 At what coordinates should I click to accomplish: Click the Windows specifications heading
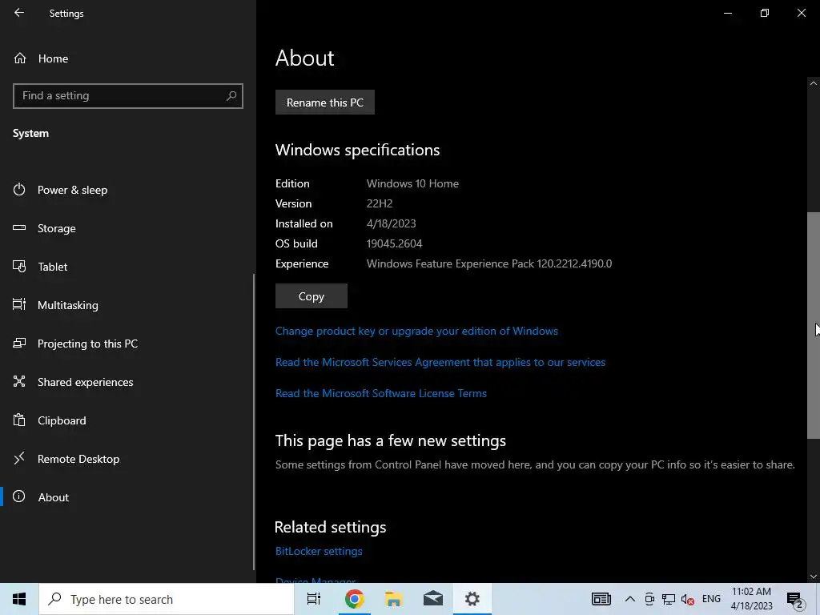pyautogui.click(x=358, y=150)
